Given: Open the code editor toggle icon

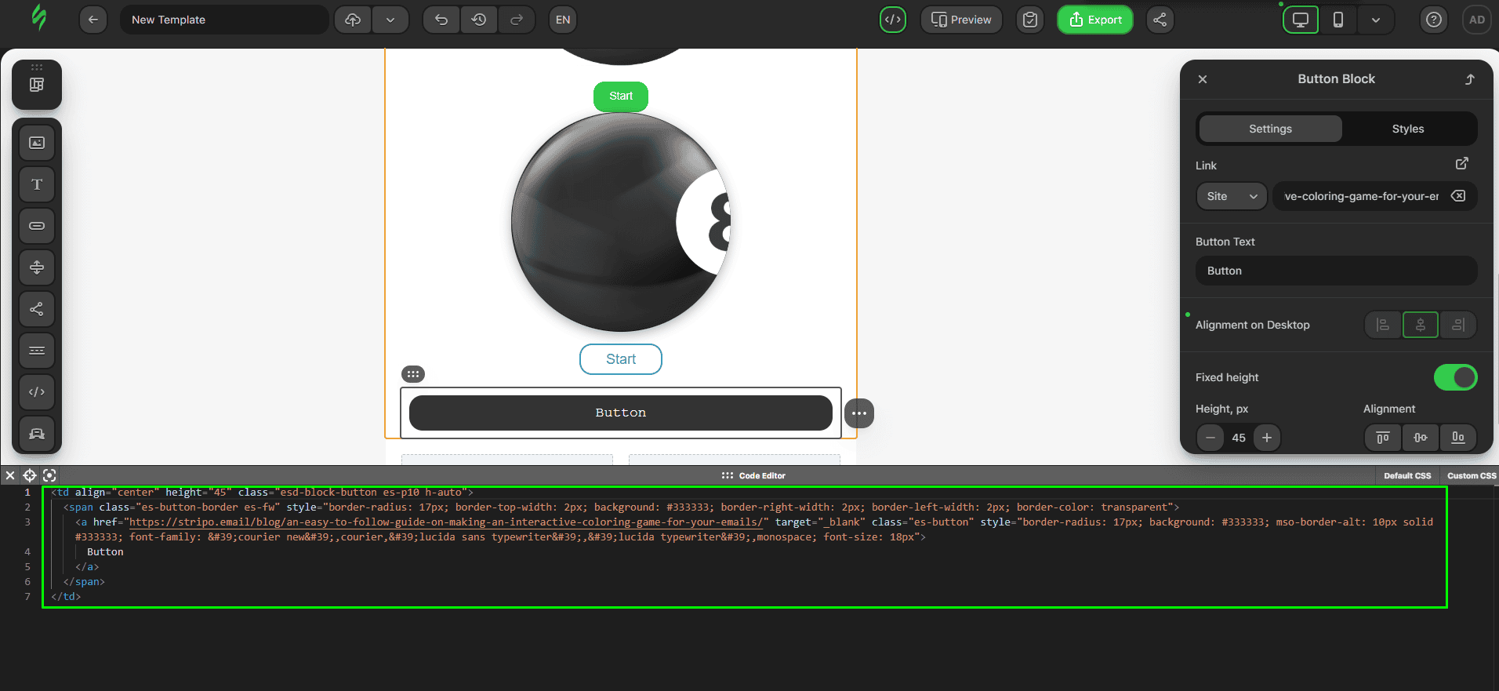Looking at the screenshot, I should (x=892, y=20).
